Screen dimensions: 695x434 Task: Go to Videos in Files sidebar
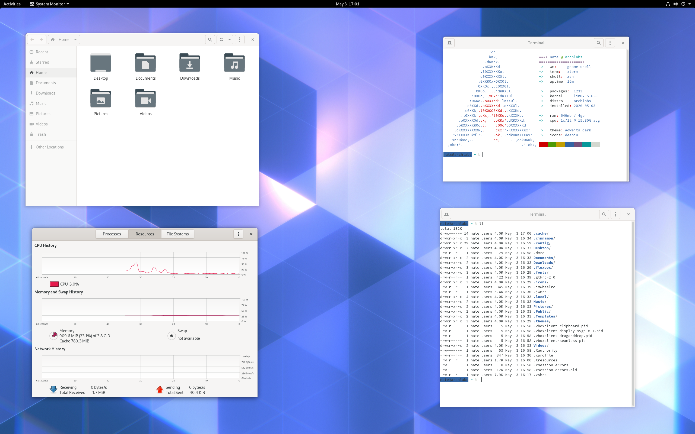click(x=51, y=124)
